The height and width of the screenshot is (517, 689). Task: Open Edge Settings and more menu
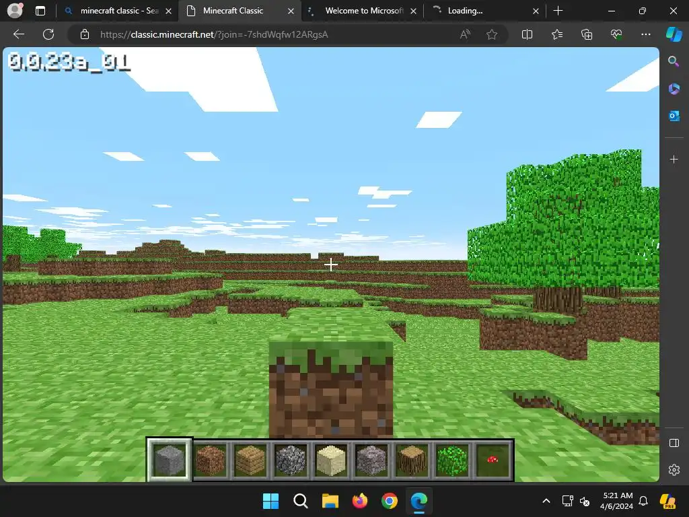[x=645, y=34]
